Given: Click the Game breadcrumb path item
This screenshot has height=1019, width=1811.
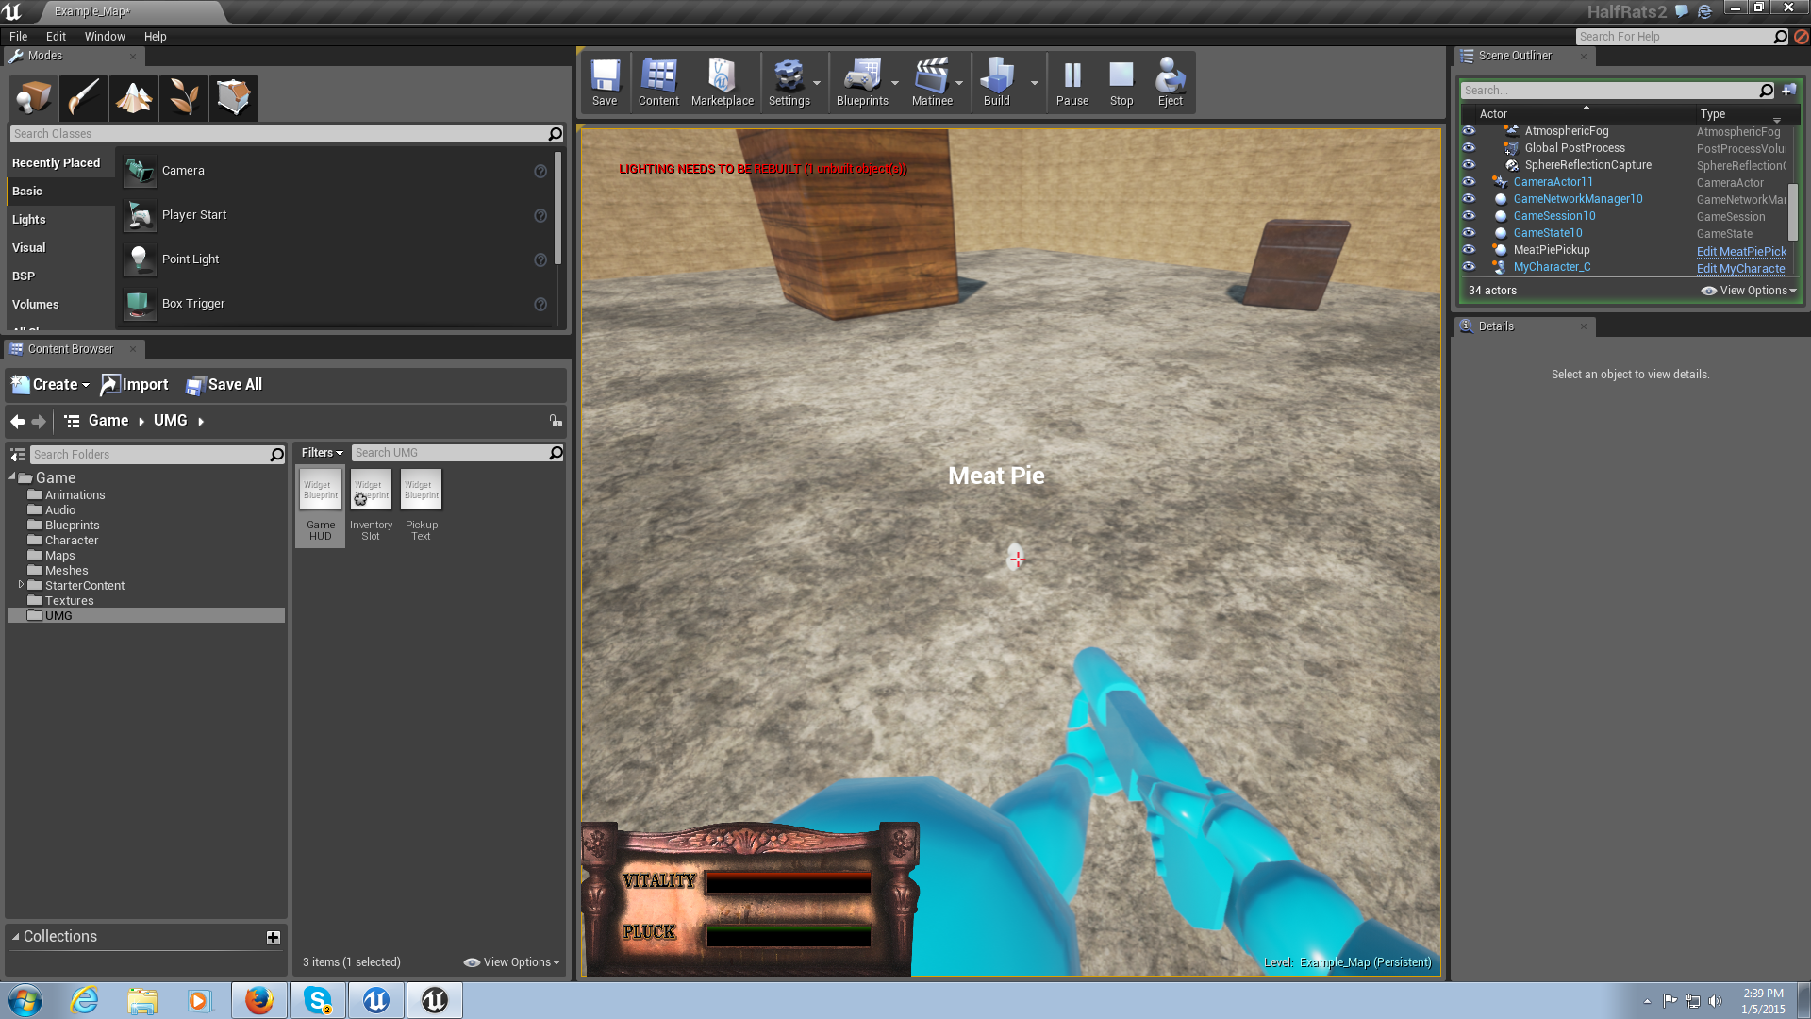Looking at the screenshot, I should click(108, 421).
